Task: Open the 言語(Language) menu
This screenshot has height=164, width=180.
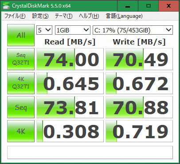Action: (124, 16)
